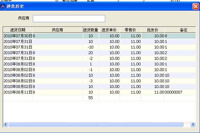Click the right scroll arrow of horizontal scrollbar
This screenshot has height=133, width=200.
point(193,124)
